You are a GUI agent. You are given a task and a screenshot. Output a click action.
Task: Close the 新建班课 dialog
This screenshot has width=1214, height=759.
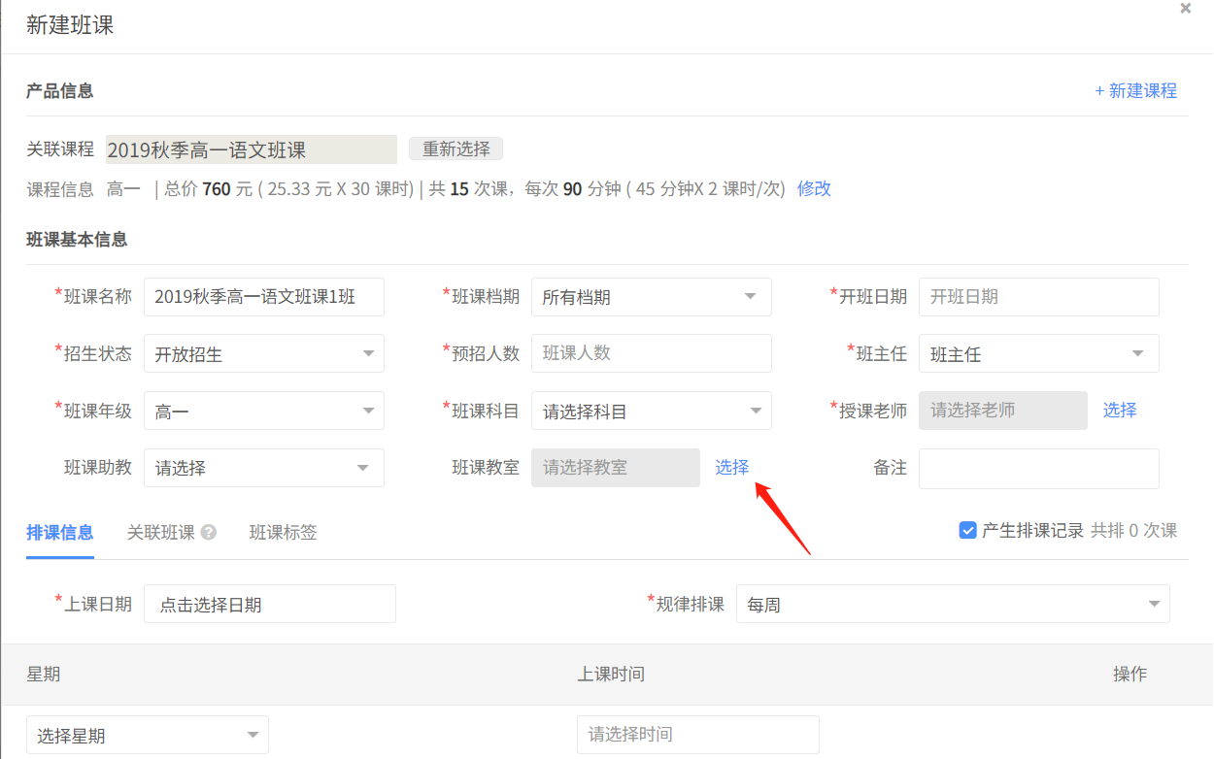pos(1185,9)
